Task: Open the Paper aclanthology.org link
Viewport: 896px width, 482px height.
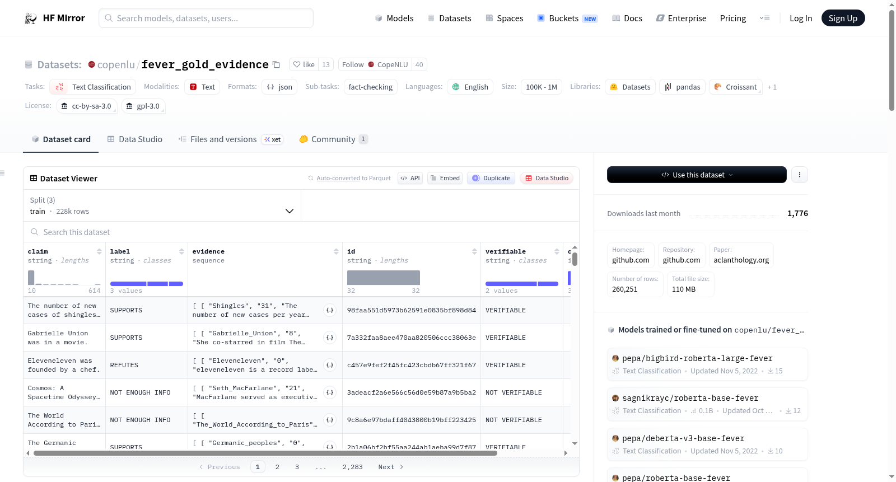Action: pyautogui.click(x=741, y=255)
